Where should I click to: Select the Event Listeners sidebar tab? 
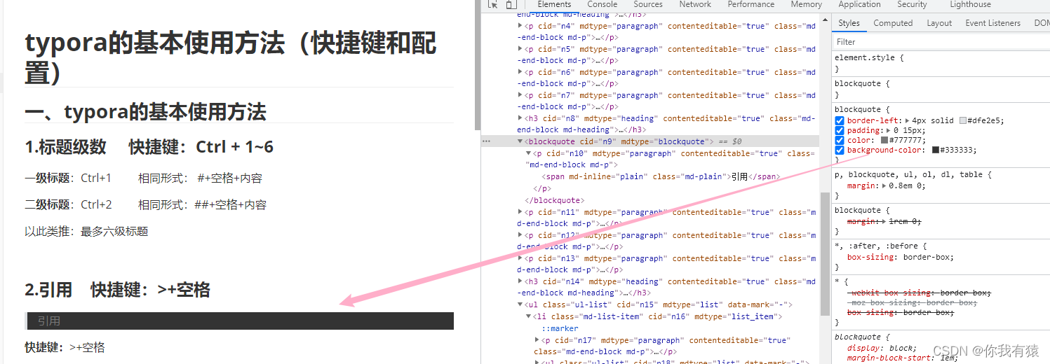point(992,23)
